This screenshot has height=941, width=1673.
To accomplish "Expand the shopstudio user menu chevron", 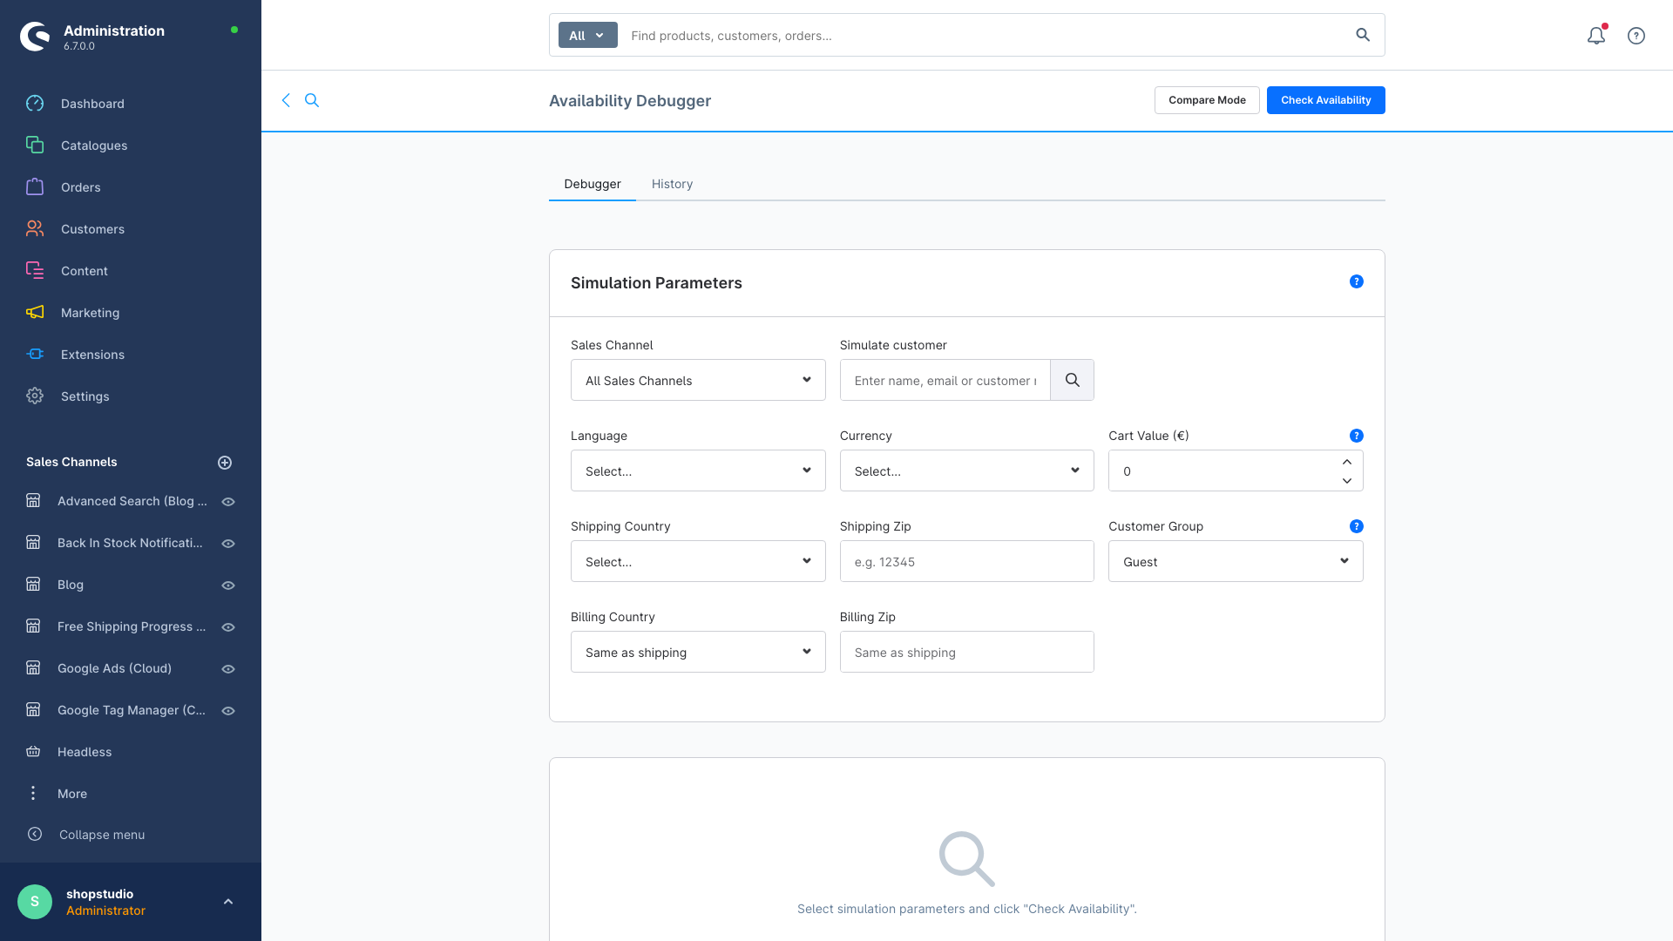I will [x=228, y=902].
